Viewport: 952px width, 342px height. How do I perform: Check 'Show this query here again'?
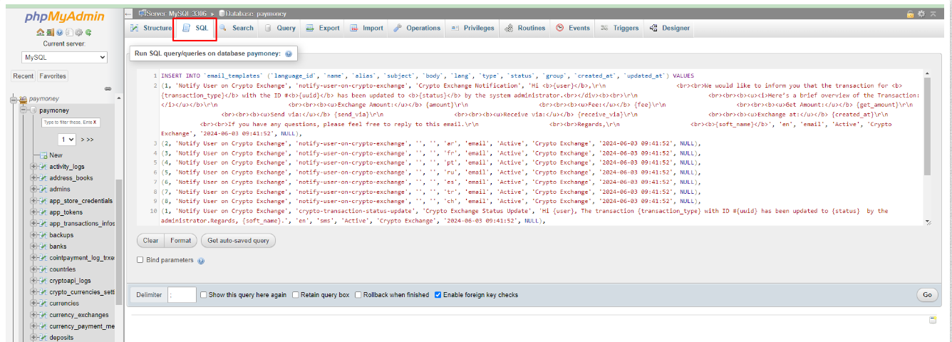(x=204, y=295)
